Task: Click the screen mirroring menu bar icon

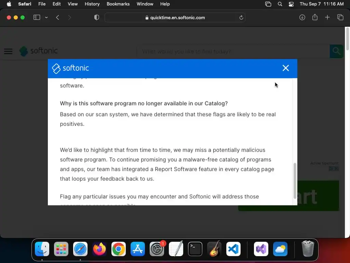Action: click(x=268, y=4)
